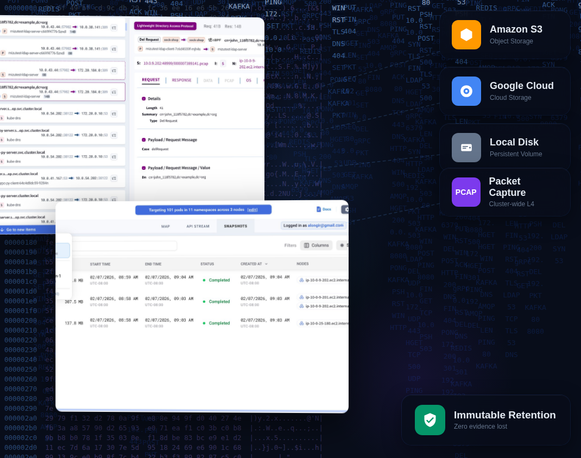Open details icon for 10.0.41.167:53 entry
This screenshot has height=458, width=581.
tap(114, 178)
